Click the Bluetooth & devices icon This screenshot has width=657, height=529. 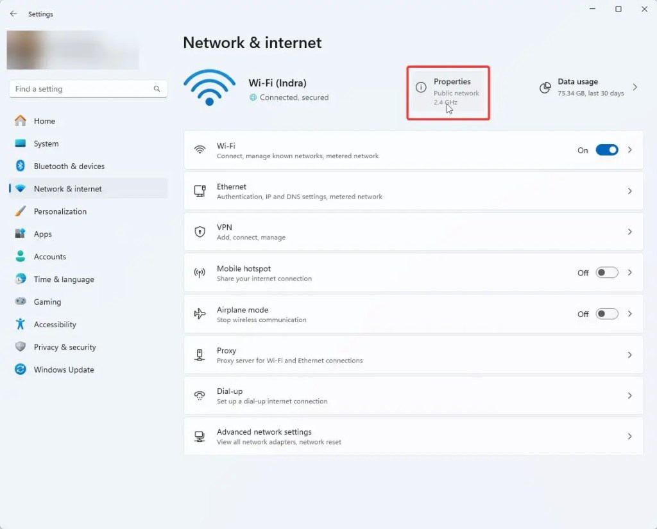[21, 167]
